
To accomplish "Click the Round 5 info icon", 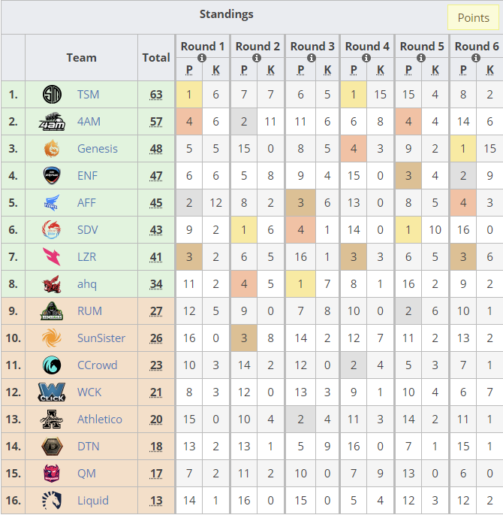I will tap(421, 58).
